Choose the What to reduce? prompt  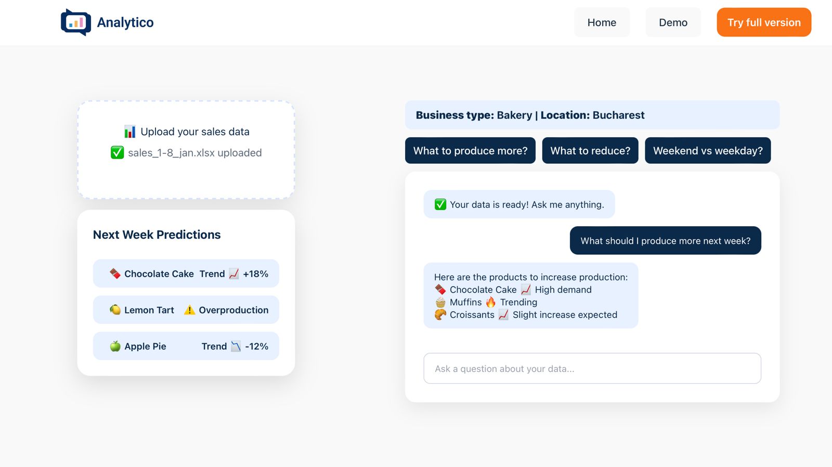tap(590, 151)
